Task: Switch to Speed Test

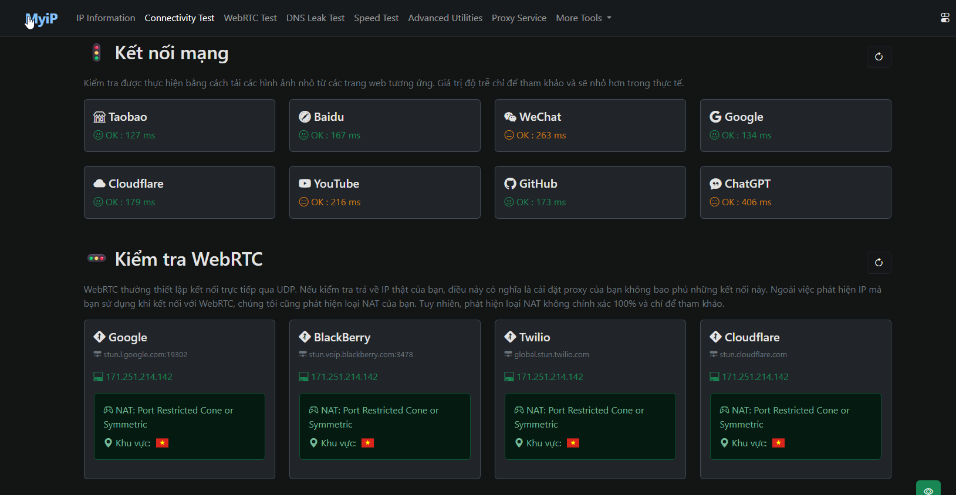Action: (376, 18)
